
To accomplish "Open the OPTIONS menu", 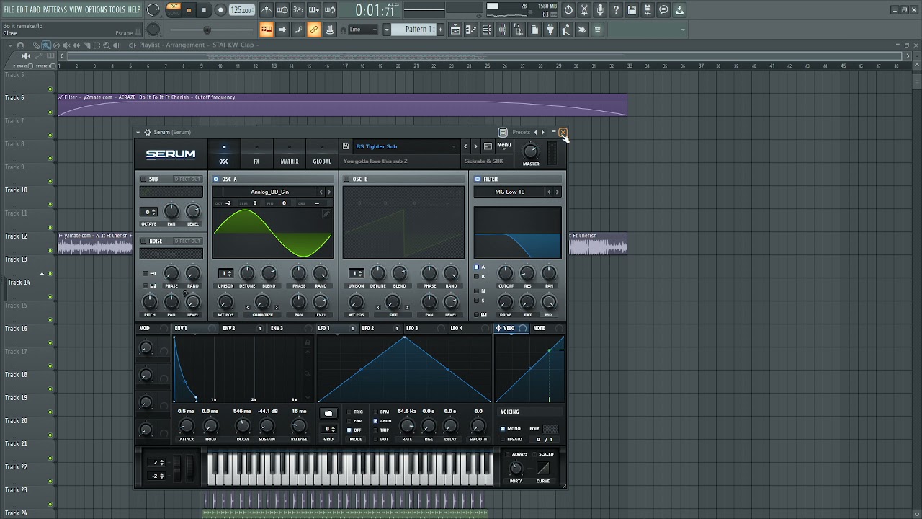I will click(x=96, y=9).
